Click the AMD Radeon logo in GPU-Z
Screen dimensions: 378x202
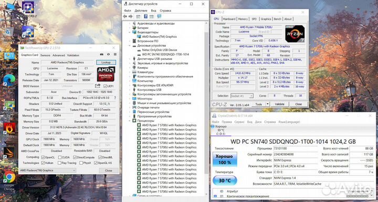pyautogui.click(x=106, y=74)
